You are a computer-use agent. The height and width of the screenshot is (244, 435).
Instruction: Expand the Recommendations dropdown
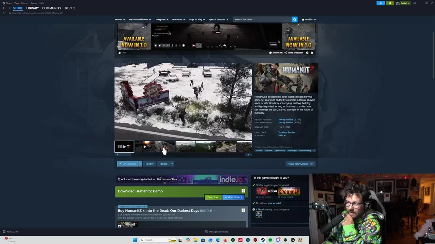pos(139,20)
